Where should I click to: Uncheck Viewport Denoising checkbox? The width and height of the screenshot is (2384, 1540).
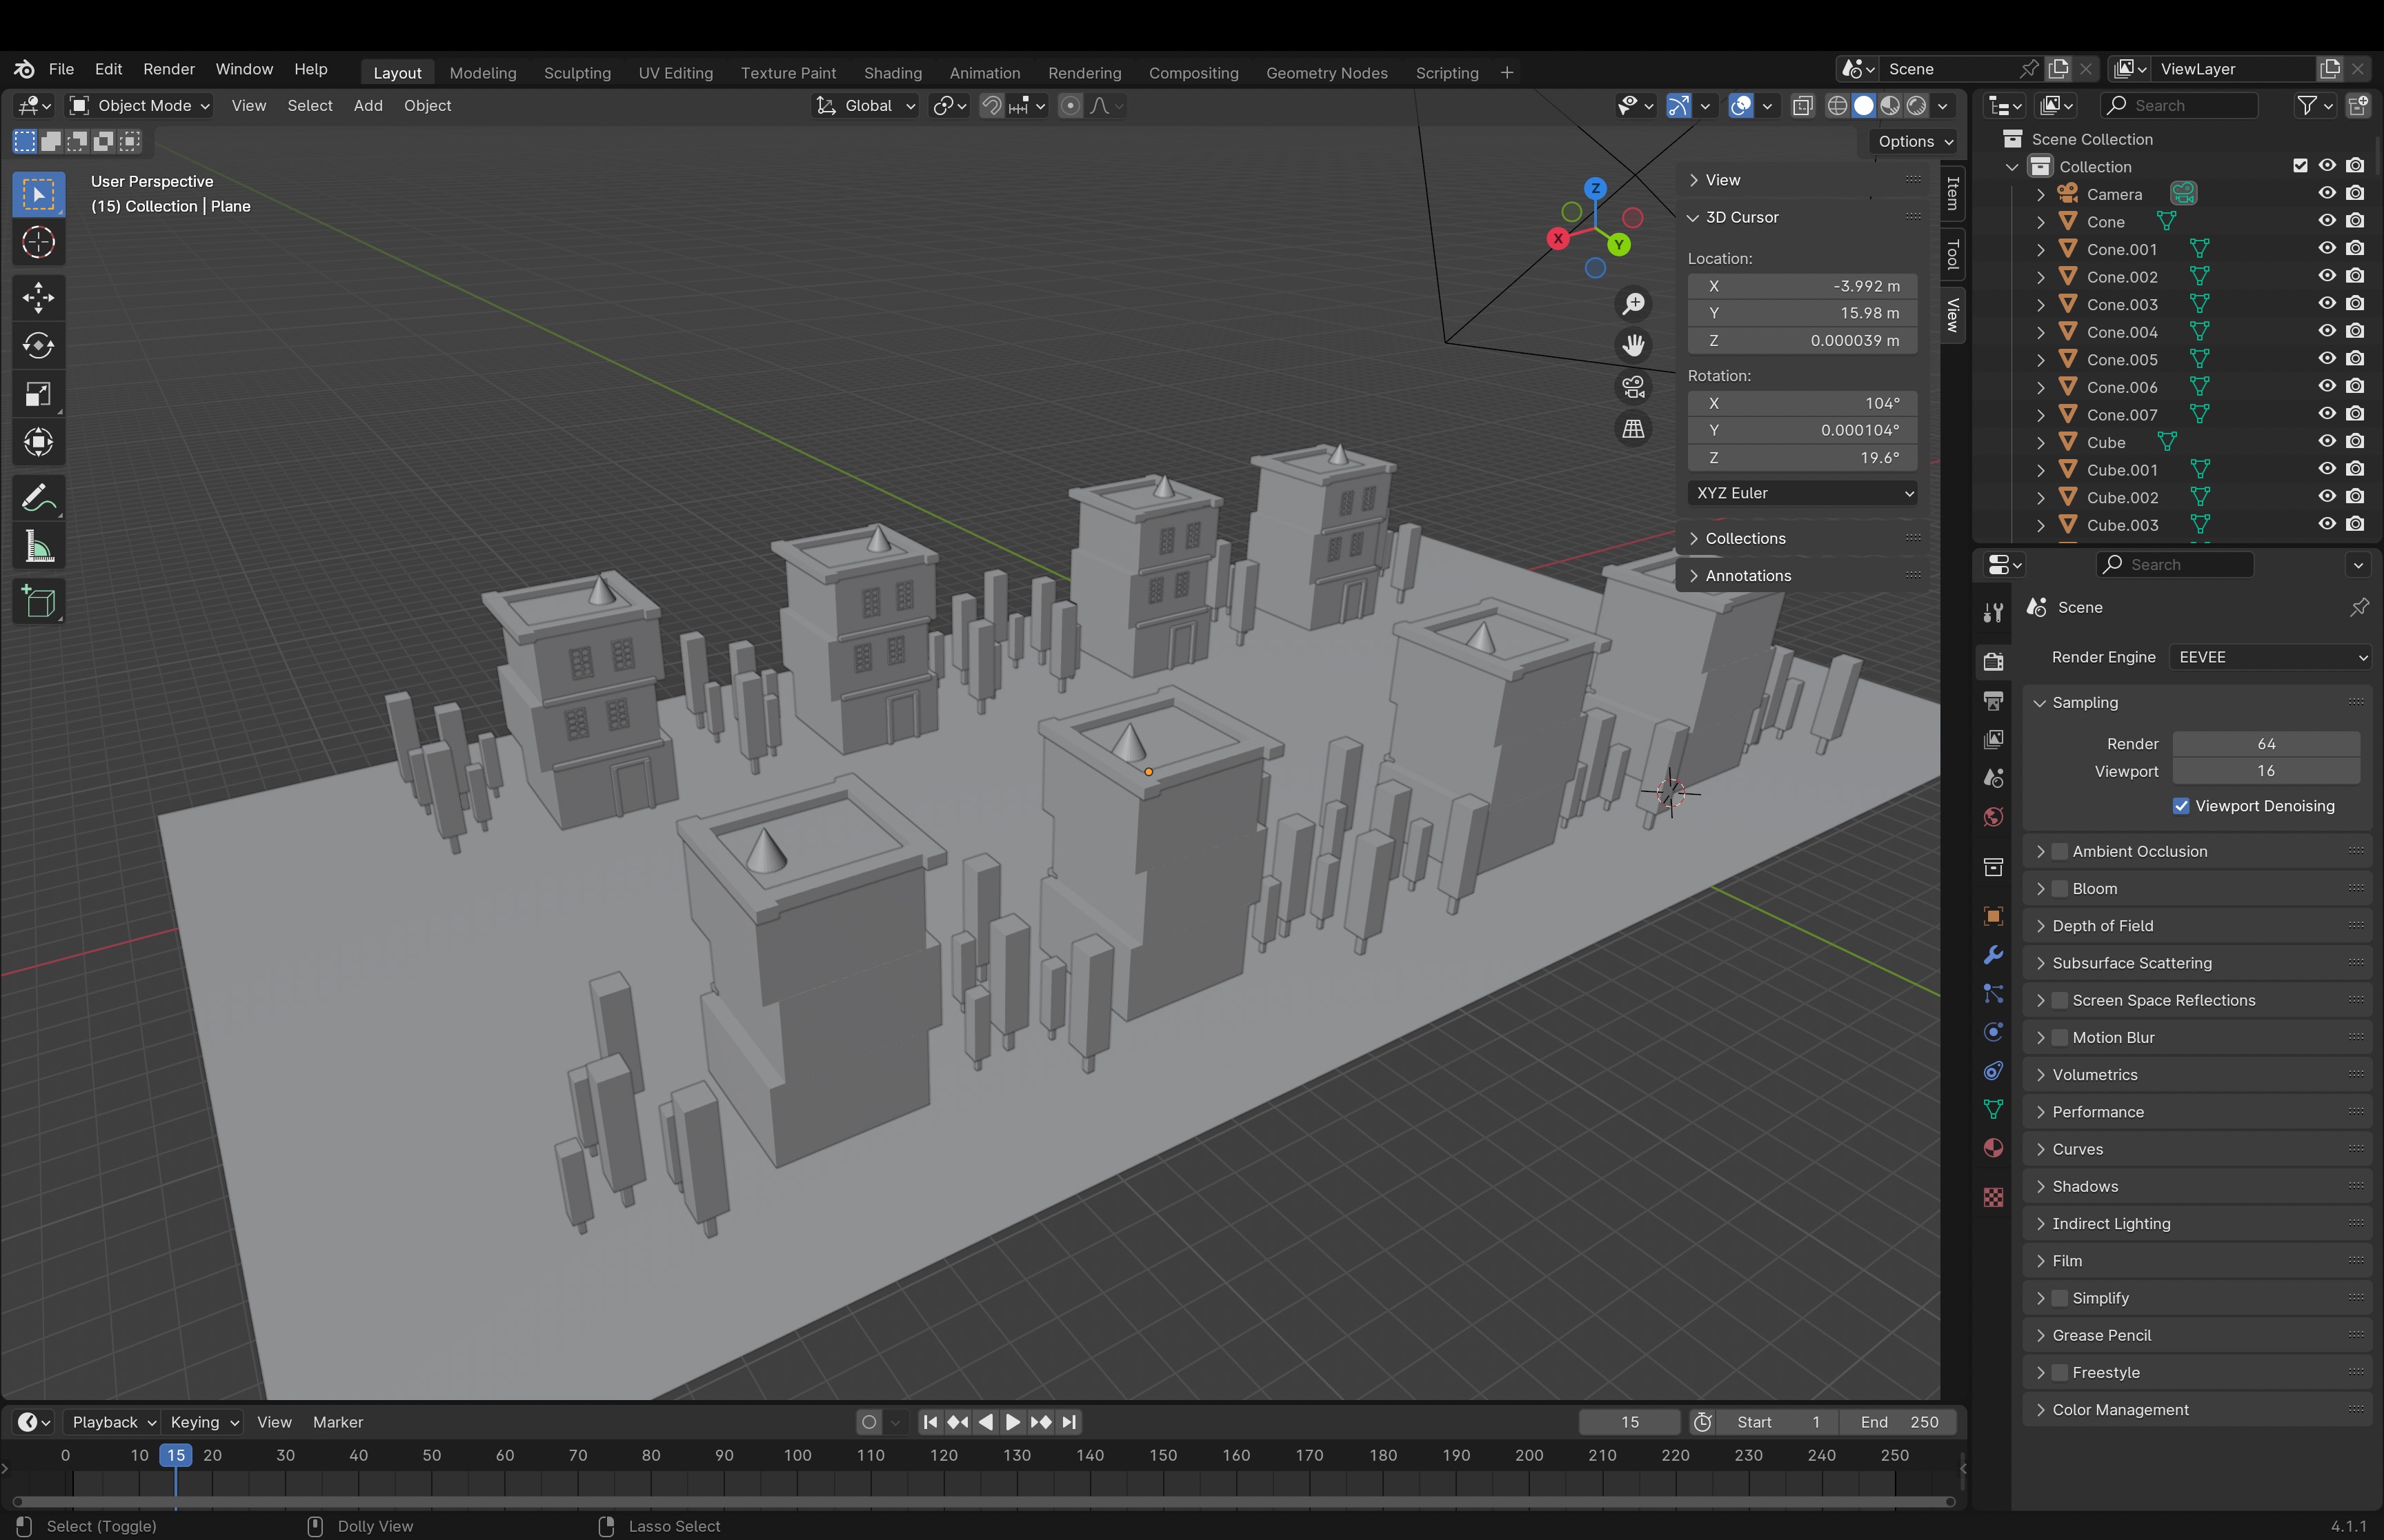(2181, 806)
